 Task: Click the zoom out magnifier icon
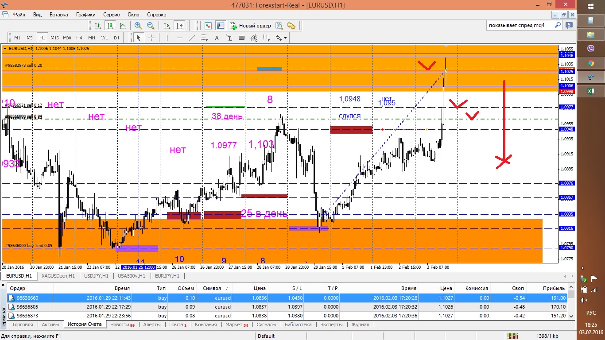(x=151, y=26)
